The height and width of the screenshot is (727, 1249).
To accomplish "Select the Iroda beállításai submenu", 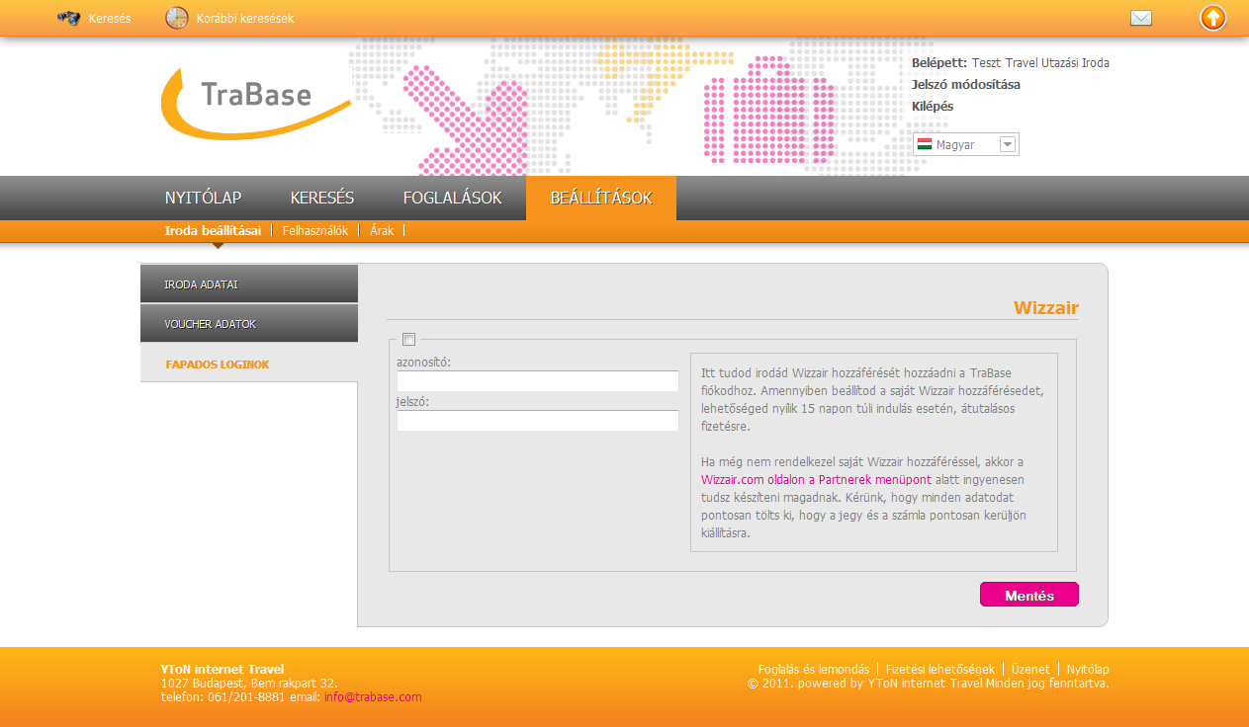I will 213,231.
